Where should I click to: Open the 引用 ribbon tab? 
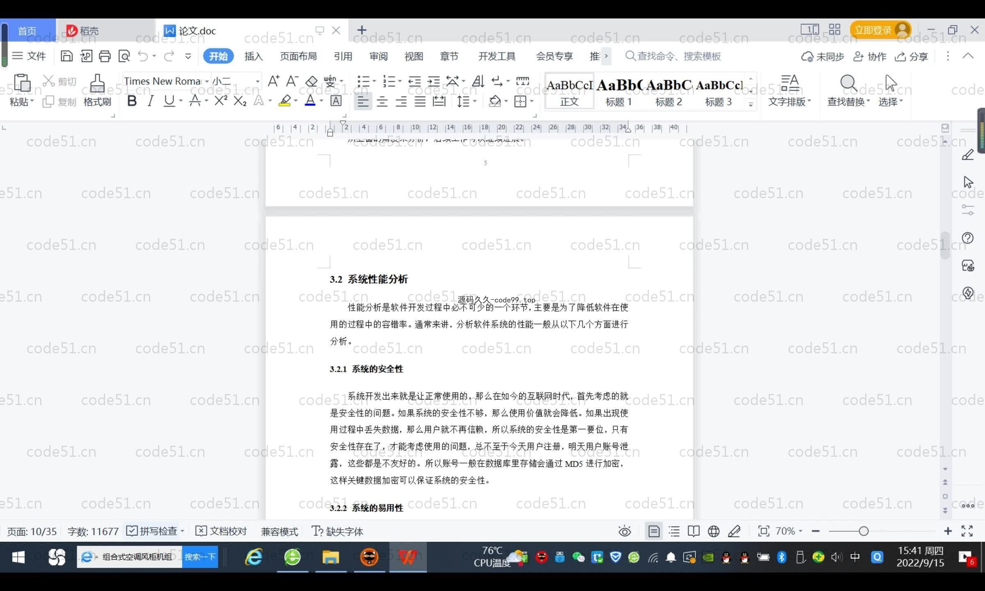click(343, 56)
